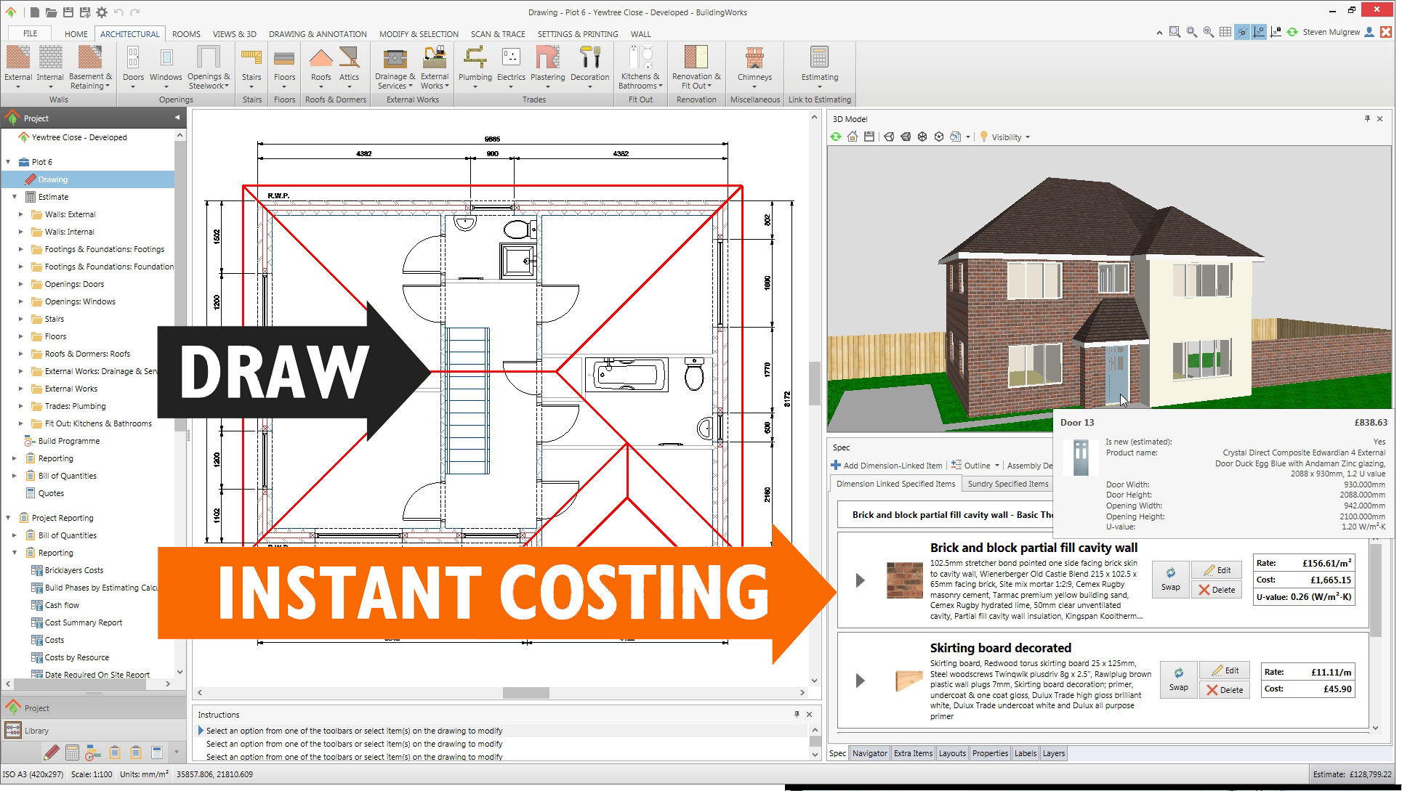Pin the 3D Model panel
1402x791 pixels.
pyautogui.click(x=1367, y=118)
